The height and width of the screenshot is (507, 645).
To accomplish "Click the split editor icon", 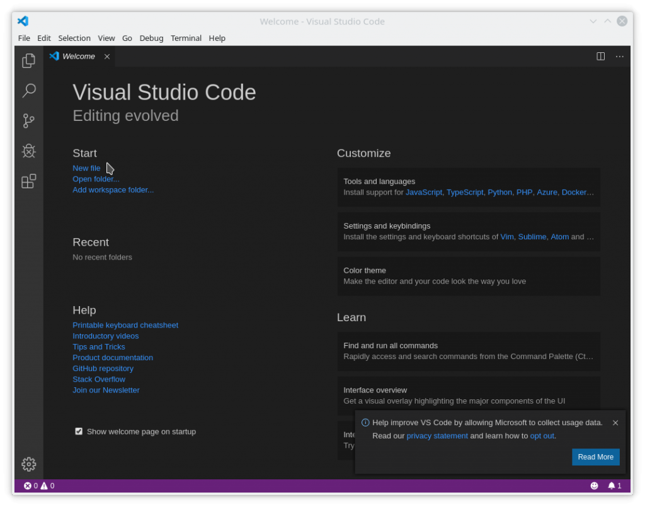I will tap(600, 56).
